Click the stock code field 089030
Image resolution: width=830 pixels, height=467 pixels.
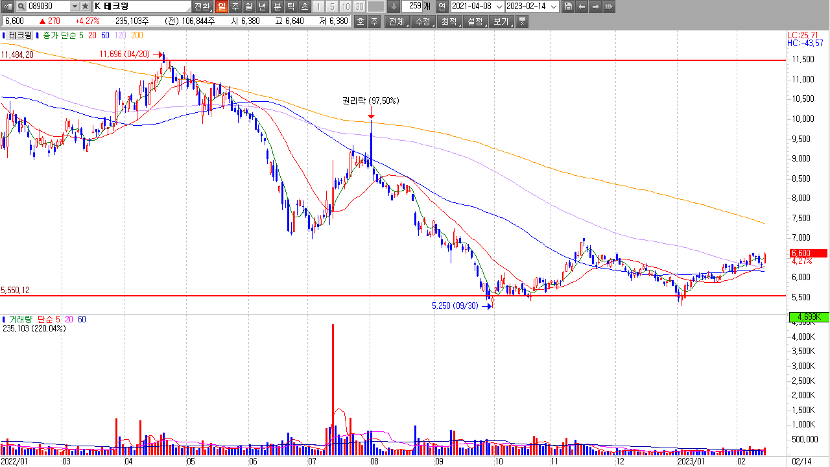coord(47,6)
